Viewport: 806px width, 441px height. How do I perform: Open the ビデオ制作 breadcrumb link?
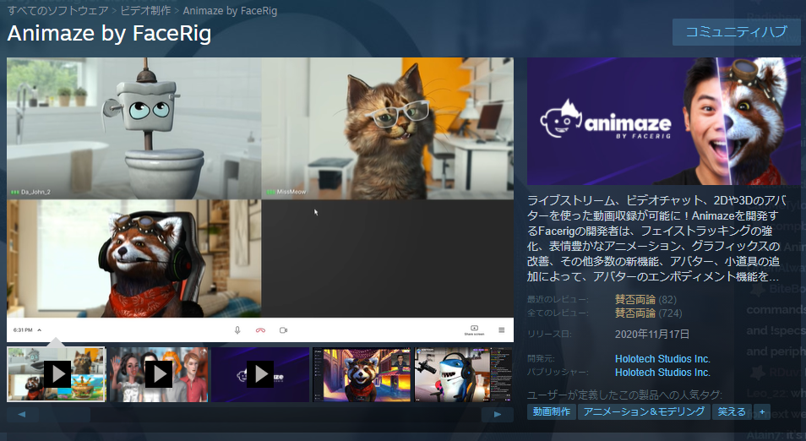pos(145,10)
